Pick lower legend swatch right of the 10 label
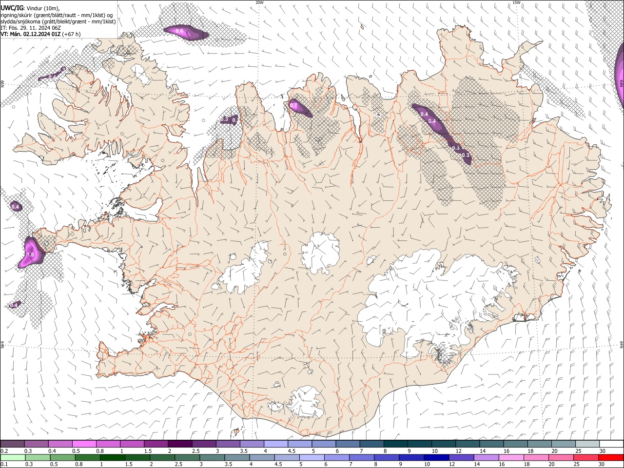The width and height of the screenshot is (624, 468). pyautogui.click(x=436, y=458)
